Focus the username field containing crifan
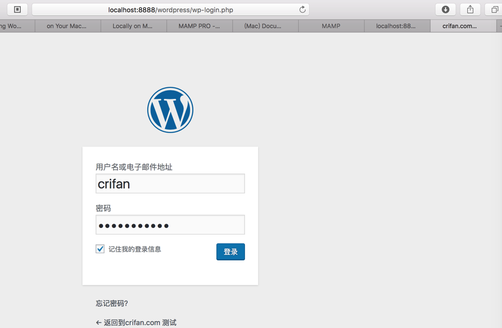 (170, 184)
